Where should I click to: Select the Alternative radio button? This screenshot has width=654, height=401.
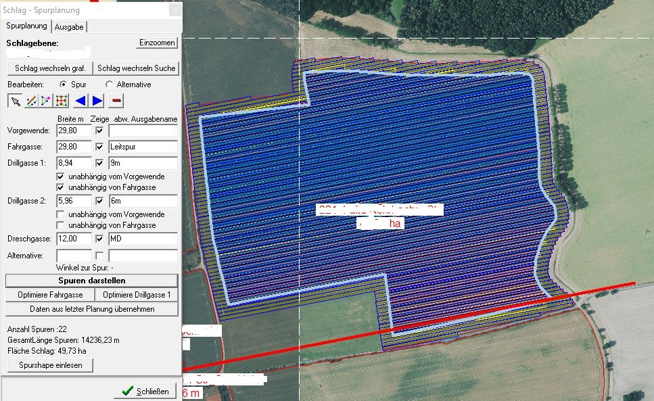click(110, 85)
